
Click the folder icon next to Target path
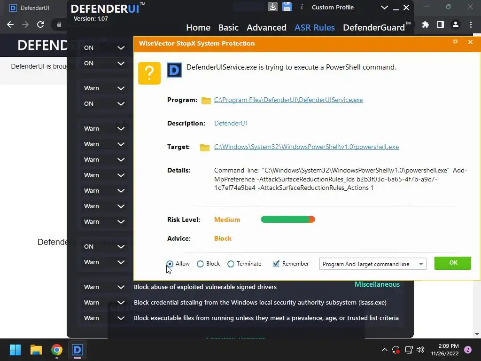tap(205, 147)
